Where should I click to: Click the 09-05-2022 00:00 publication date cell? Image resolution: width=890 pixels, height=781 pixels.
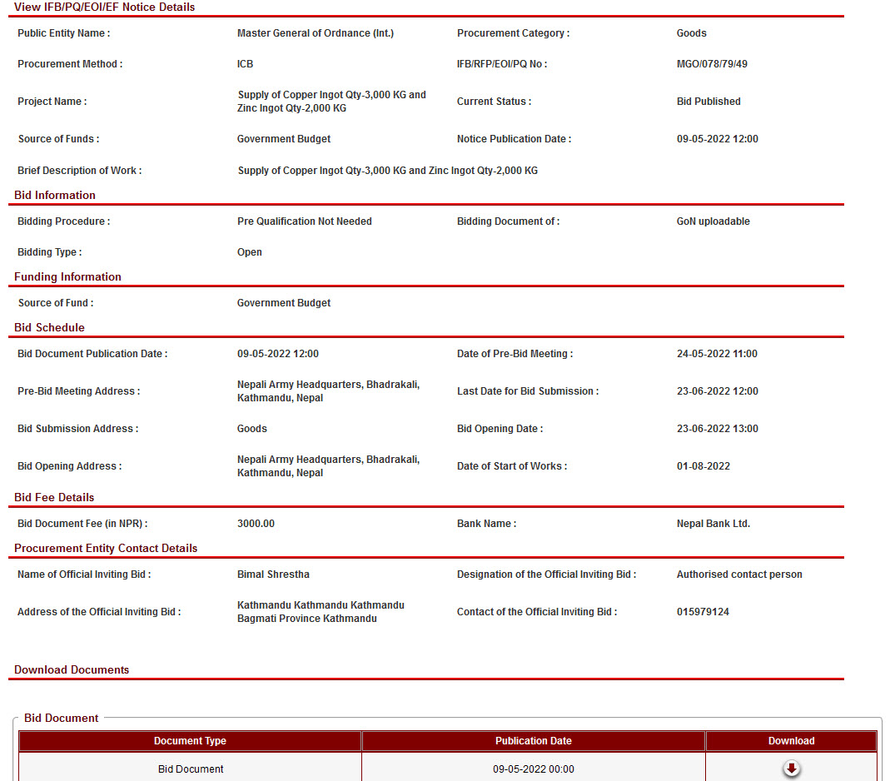533,769
